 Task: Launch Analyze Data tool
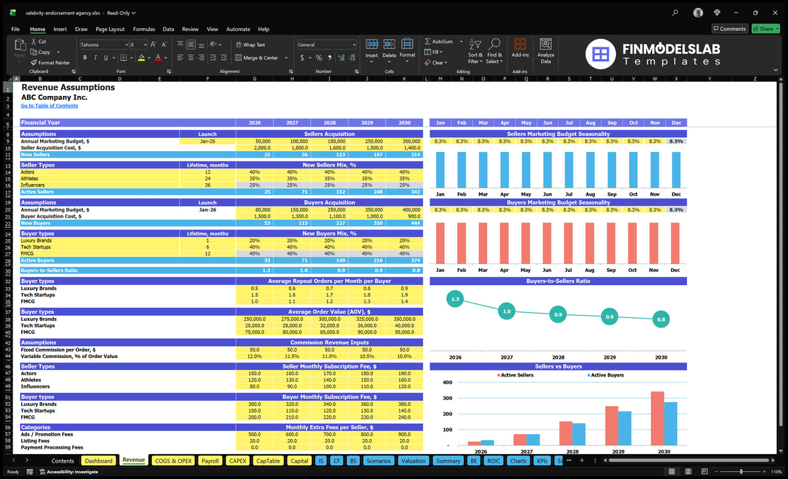click(x=546, y=51)
